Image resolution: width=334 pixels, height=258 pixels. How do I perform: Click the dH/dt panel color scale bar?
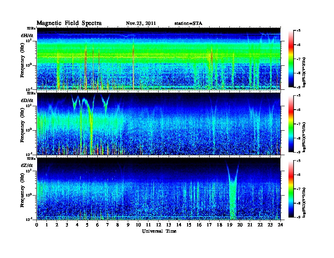[x=291, y=59]
